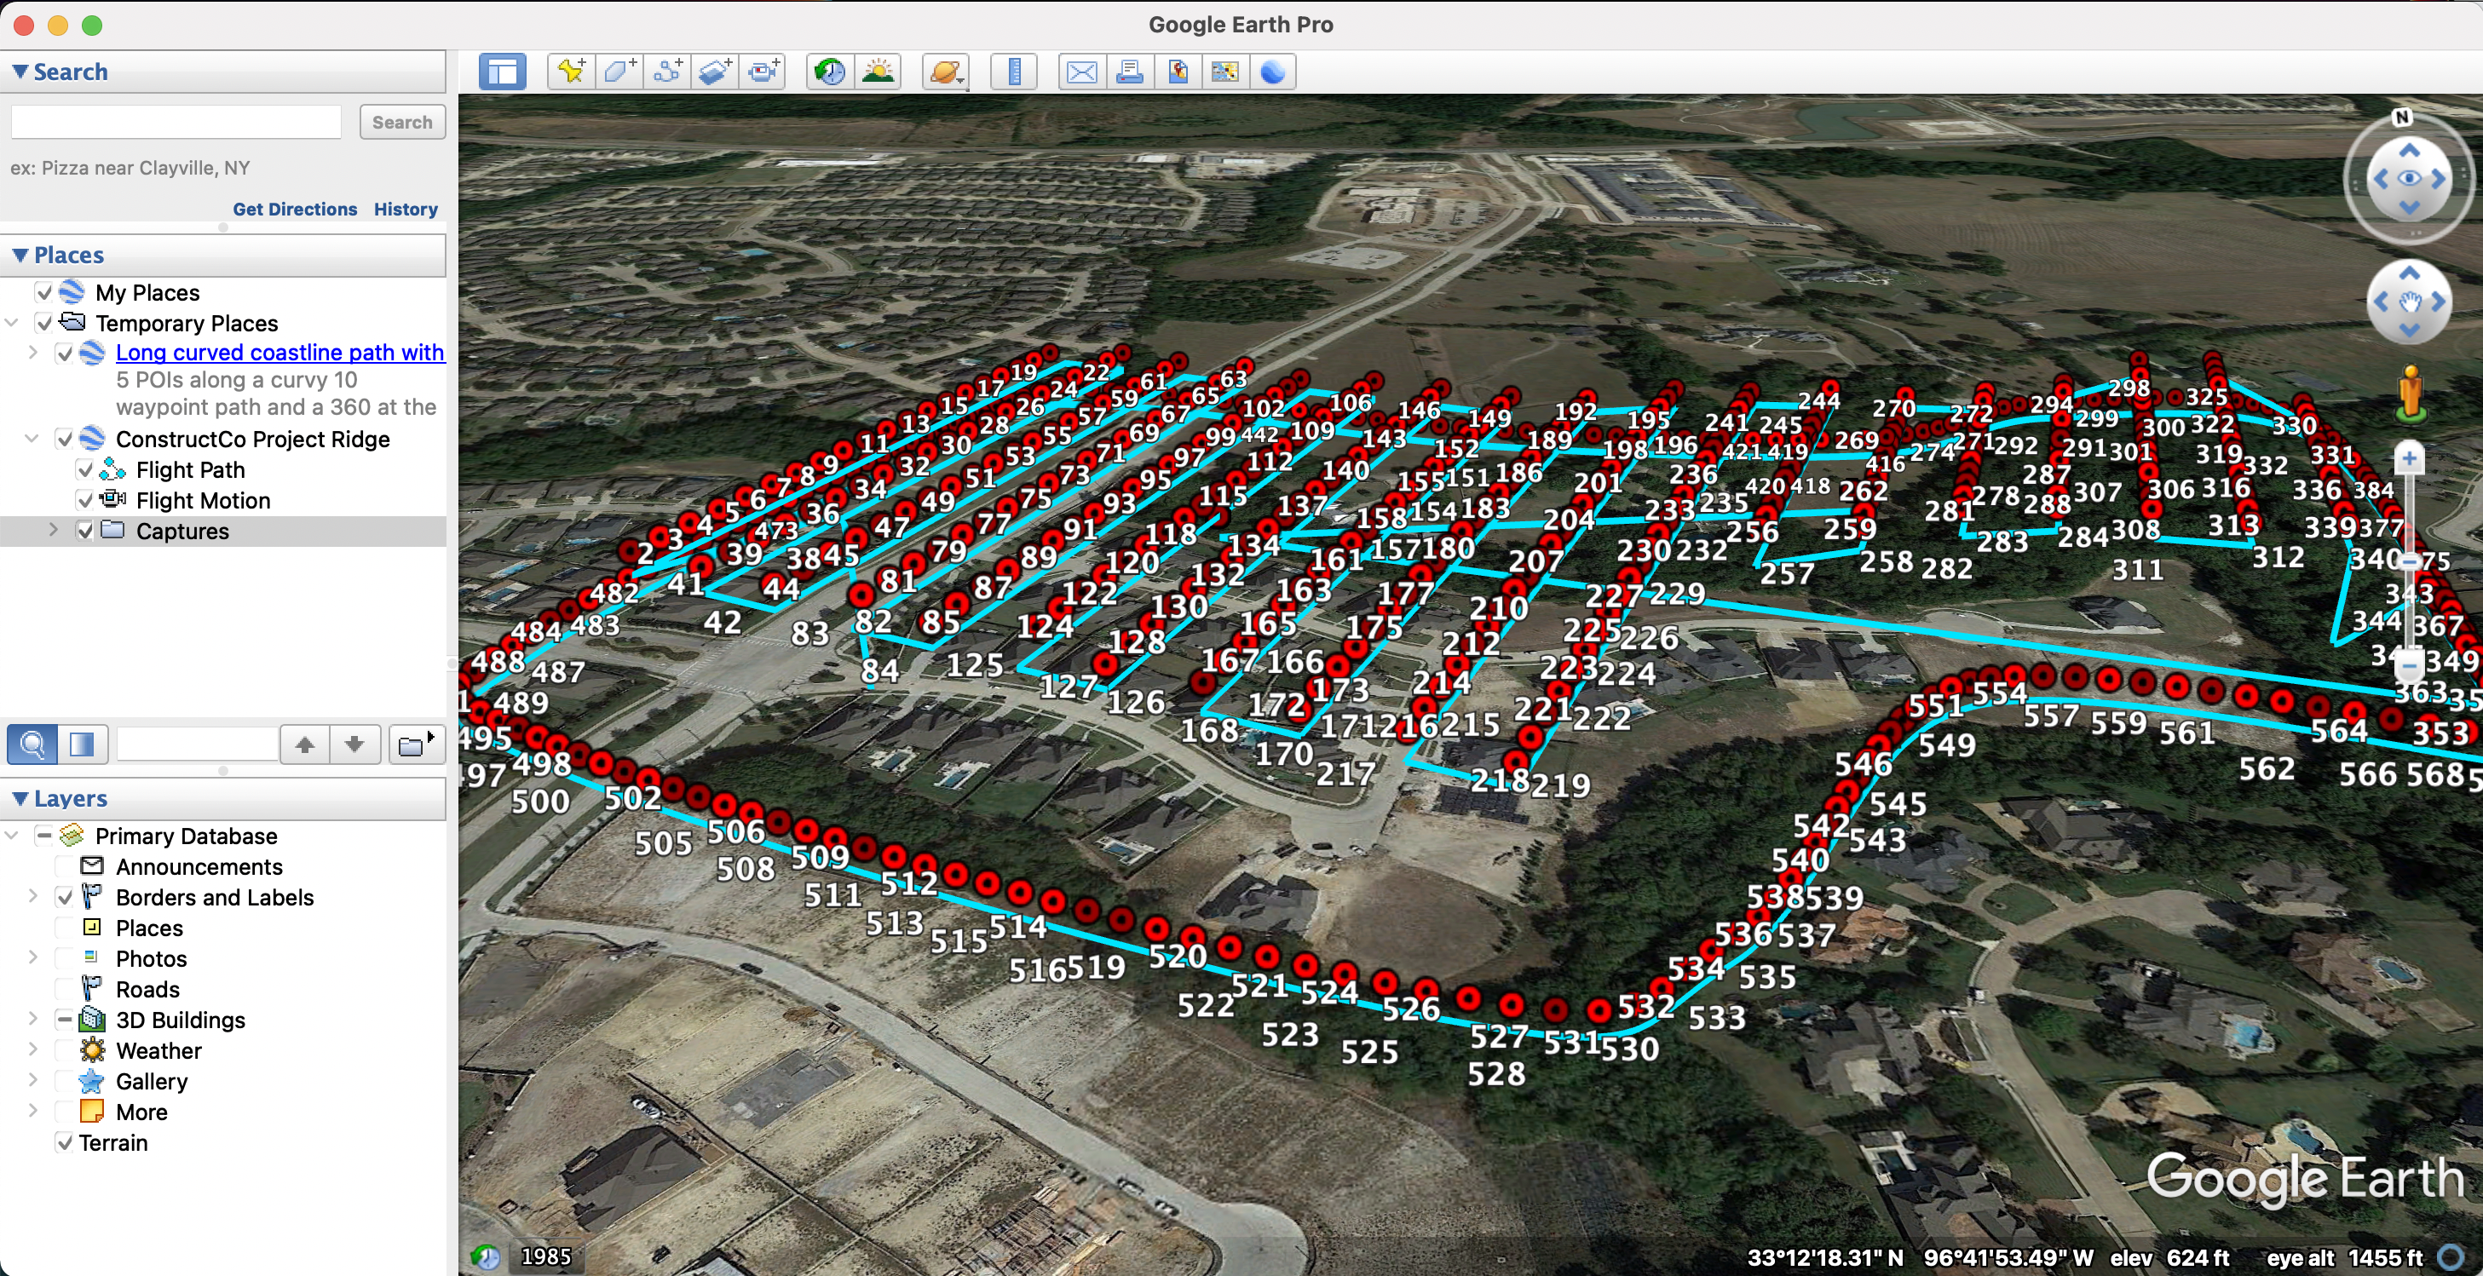
Task: Click the move joystick hand center
Action: (2409, 302)
